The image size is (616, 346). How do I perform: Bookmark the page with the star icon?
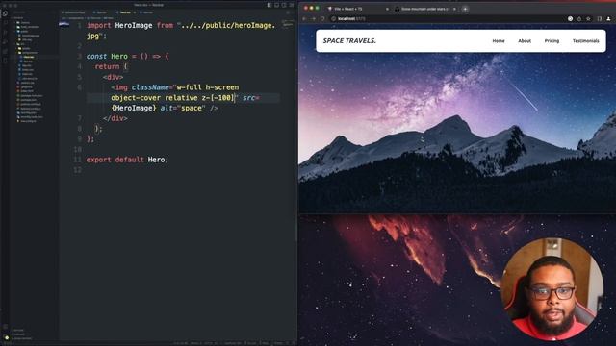pyautogui.click(x=588, y=18)
